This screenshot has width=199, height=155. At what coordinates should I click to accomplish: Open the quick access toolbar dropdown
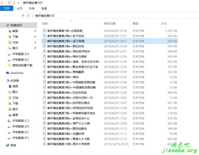pyautogui.click(x=18, y=3)
